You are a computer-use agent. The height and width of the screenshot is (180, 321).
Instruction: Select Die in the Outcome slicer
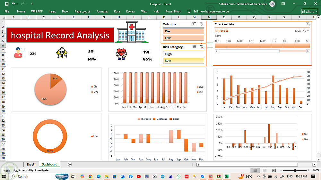point(183,31)
